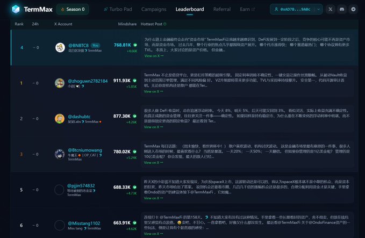365x238 pixels.
Task: Click the green badge beside 663.91K
Action: pos(134,222)
